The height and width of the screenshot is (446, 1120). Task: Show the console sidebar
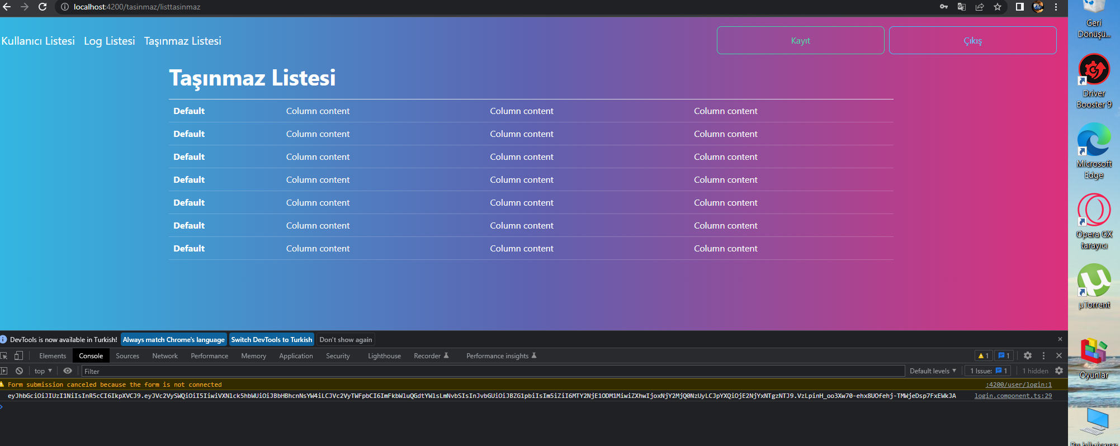click(4, 371)
